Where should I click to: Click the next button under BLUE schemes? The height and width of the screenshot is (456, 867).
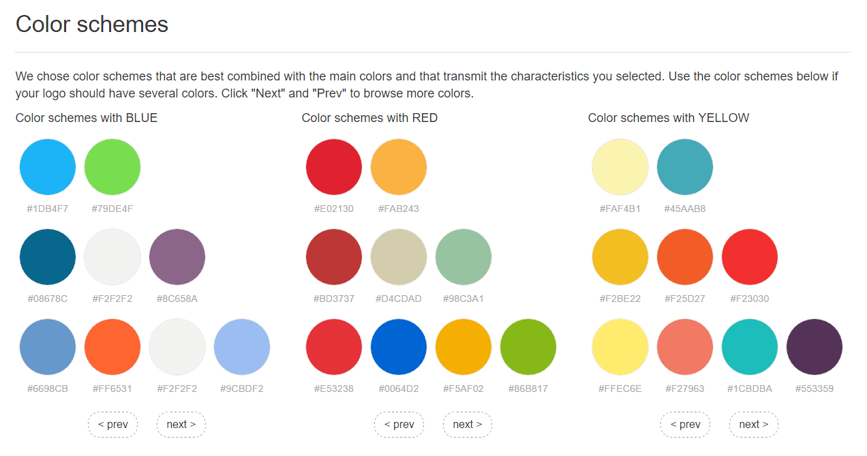[181, 424]
